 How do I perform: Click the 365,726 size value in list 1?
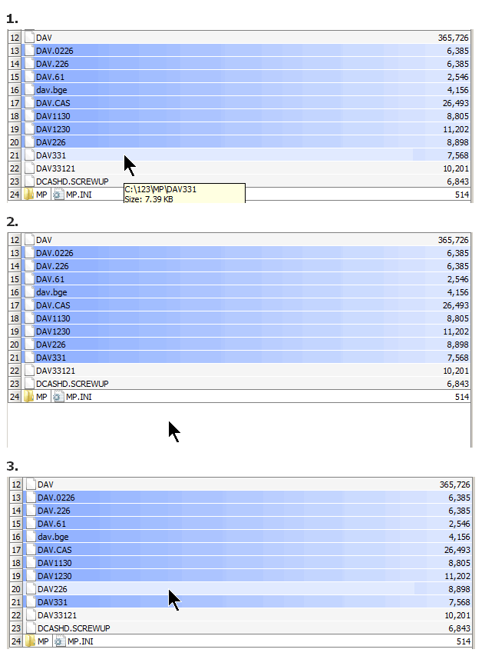pyautogui.click(x=453, y=38)
